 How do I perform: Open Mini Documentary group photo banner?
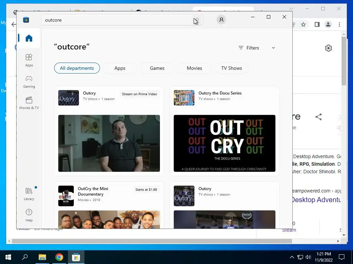click(109, 219)
